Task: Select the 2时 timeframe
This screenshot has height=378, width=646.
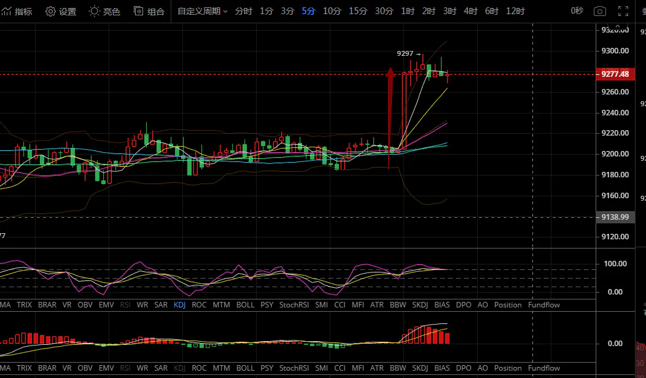Action: [x=429, y=12]
